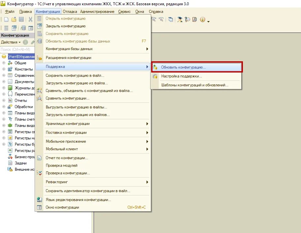The height and width of the screenshot is (233, 301).
Task: Select Настройка поддержки... submenu item
Action: coord(196,76)
